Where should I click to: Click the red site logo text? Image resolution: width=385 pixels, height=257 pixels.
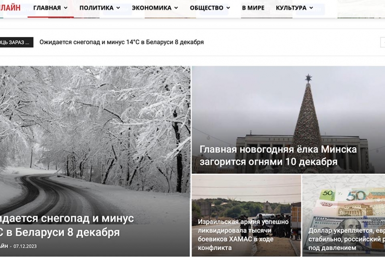[10, 8]
